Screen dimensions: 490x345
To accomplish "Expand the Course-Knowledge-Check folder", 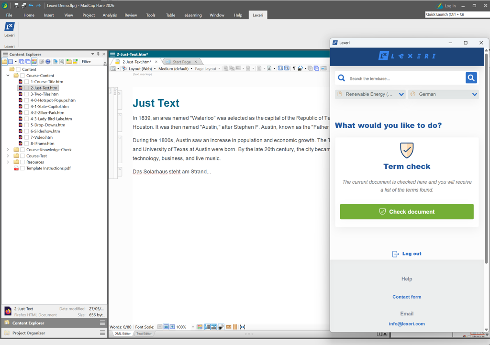I will [x=8, y=150].
